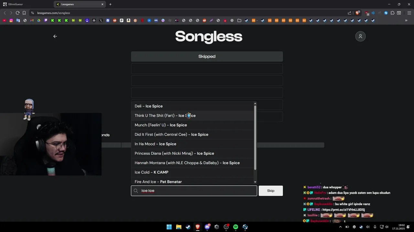Click the up arrow of suggestions scrollbar
The image size is (414, 232).
click(255, 103)
